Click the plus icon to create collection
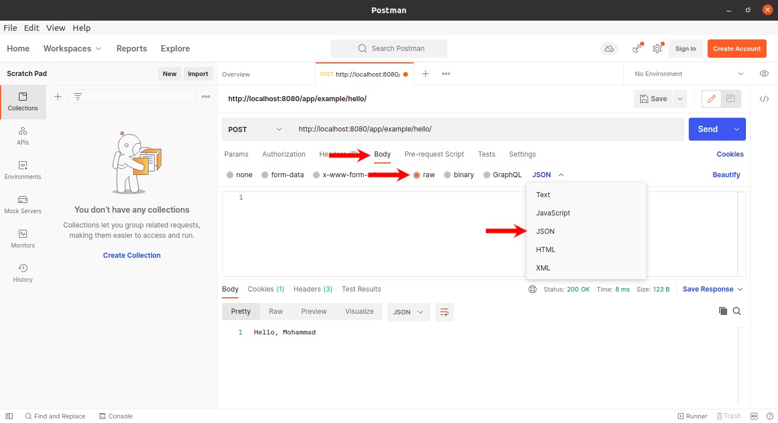The image size is (778, 423). [x=58, y=97]
